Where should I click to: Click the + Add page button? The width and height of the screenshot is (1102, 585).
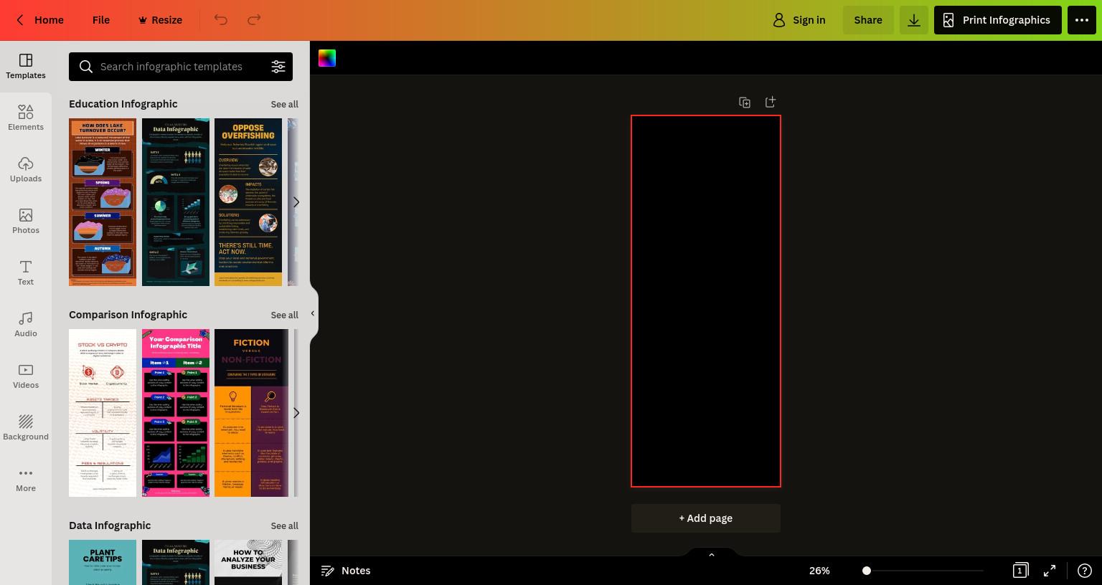click(x=706, y=518)
